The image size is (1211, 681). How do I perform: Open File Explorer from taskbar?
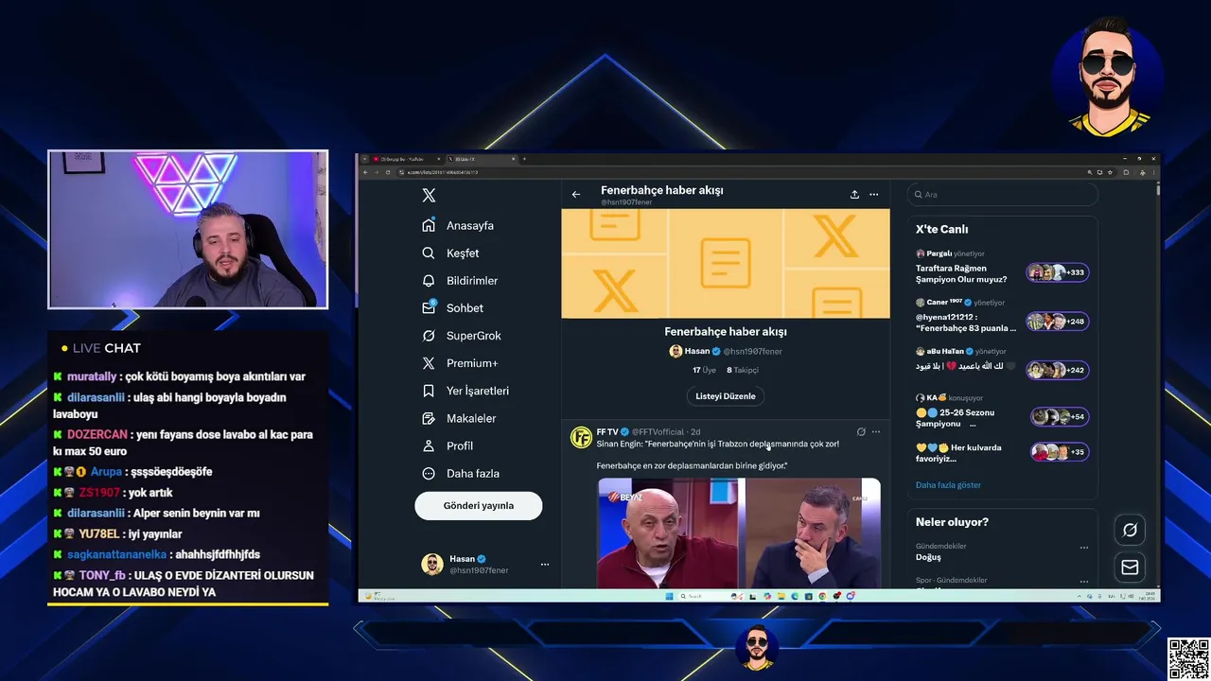pos(781,596)
